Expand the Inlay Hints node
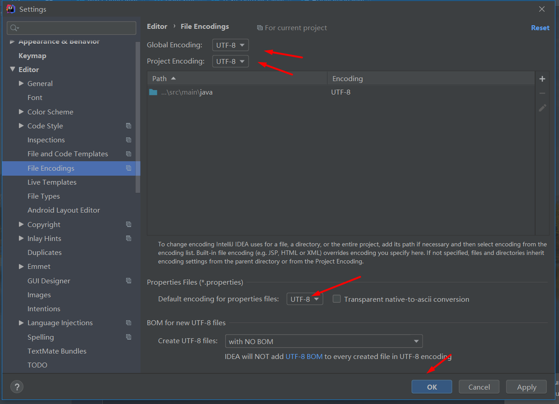The image size is (559, 404). [21, 238]
